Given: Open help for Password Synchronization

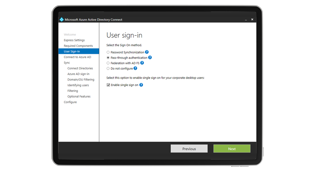Looking at the screenshot, I should pos(147,52).
